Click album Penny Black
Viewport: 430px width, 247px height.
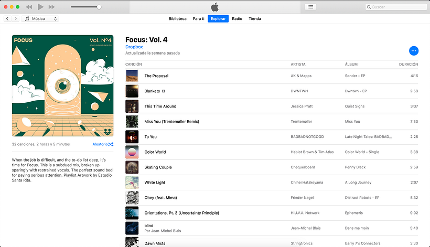tap(355, 167)
